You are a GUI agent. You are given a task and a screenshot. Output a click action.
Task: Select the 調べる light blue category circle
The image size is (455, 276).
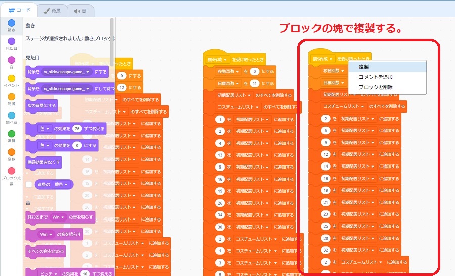[11, 115]
